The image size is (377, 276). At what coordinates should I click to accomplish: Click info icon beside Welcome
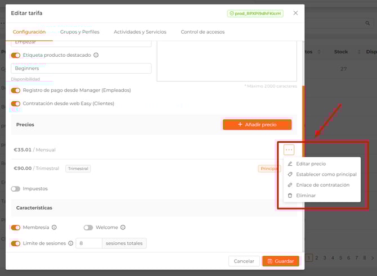[x=123, y=228]
